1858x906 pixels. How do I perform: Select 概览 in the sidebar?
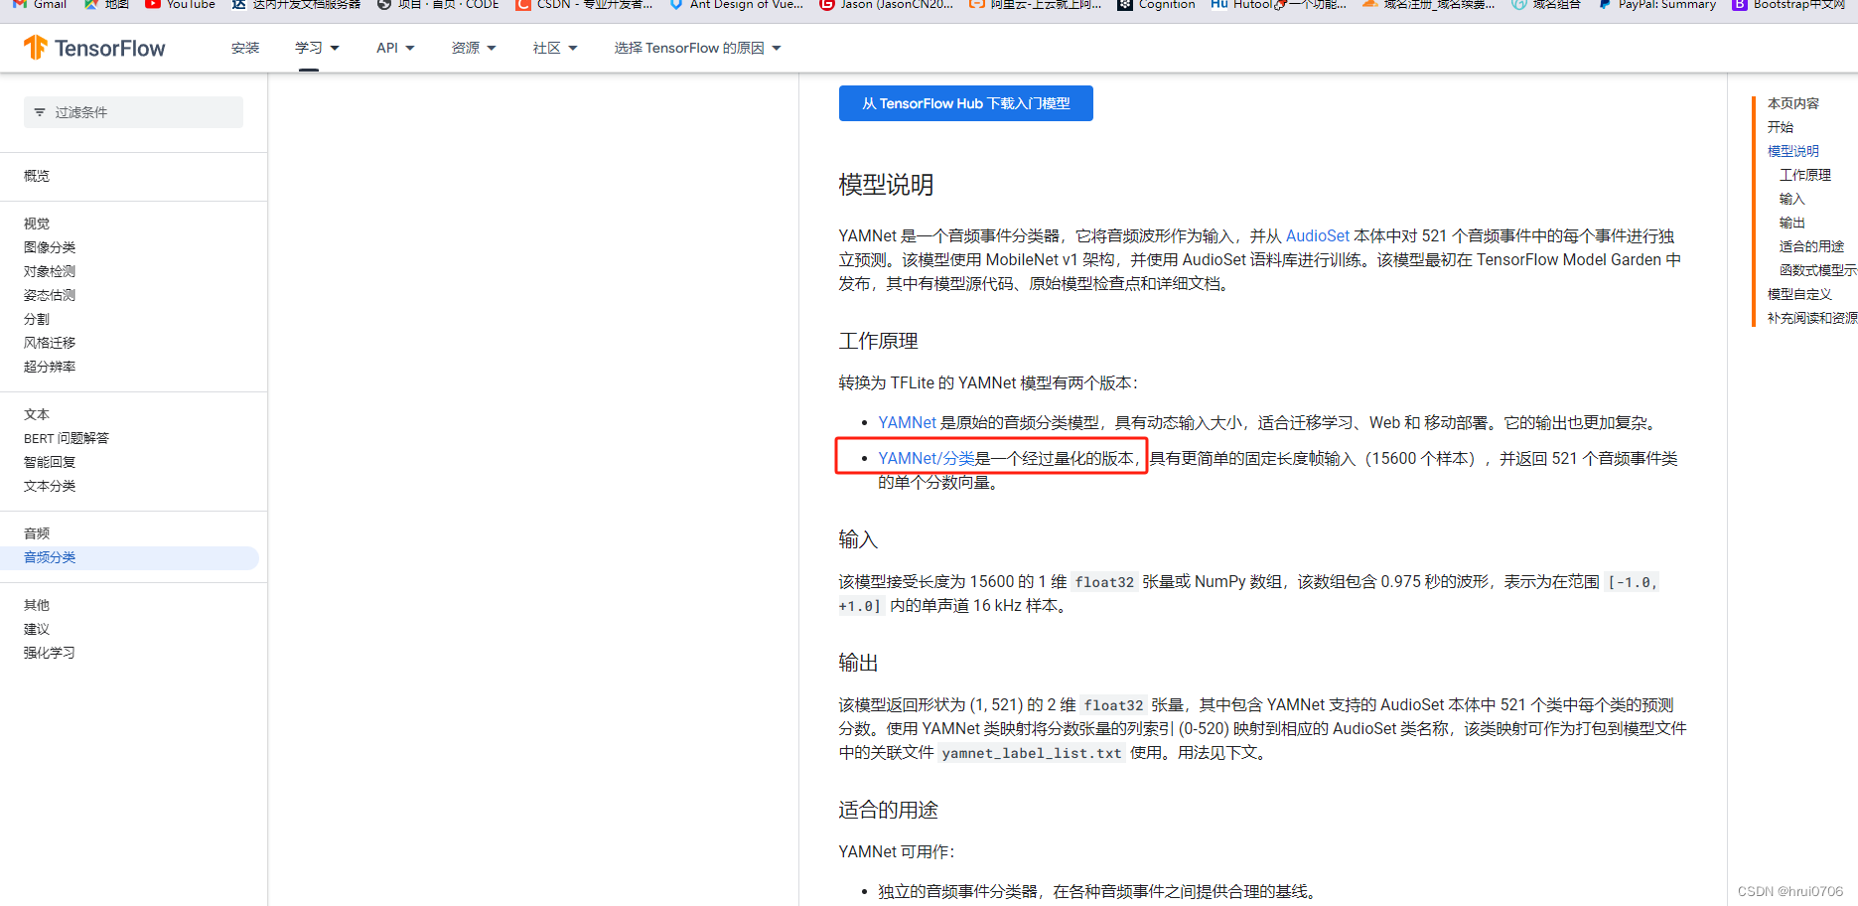37,176
